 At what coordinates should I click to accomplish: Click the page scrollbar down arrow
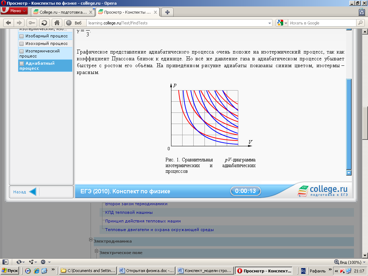[x=365, y=256]
